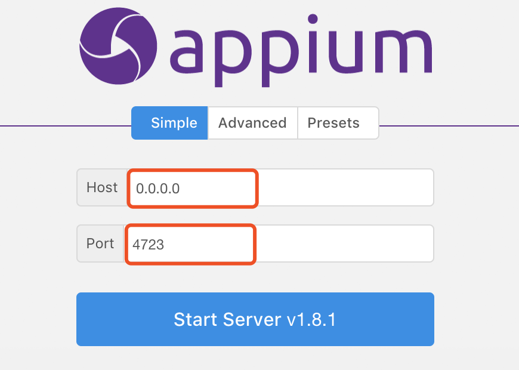Click the appium wordmark text

[301, 51]
